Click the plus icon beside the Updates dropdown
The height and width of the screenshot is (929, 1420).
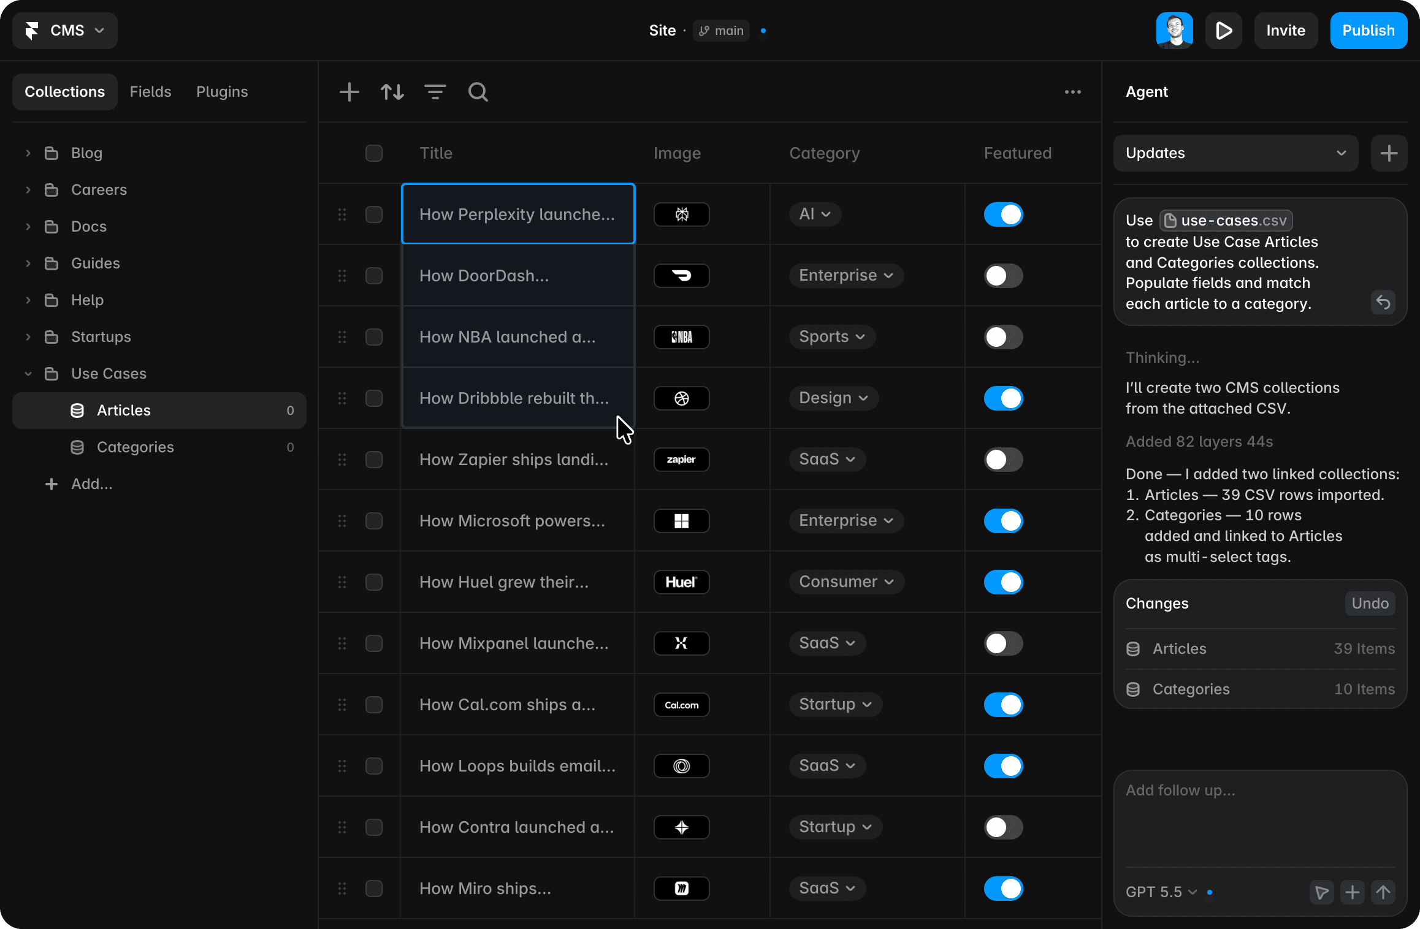tap(1389, 153)
